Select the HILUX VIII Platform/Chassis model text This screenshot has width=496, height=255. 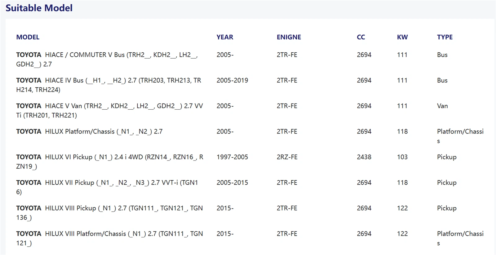(x=110, y=238)
